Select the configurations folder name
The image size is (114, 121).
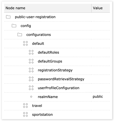coord(38,35)
